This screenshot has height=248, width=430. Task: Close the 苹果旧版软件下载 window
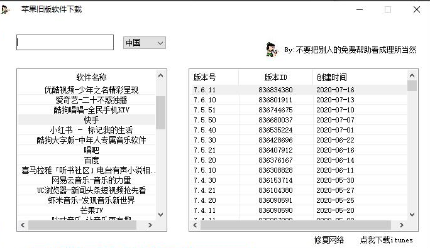coord(417,9)
